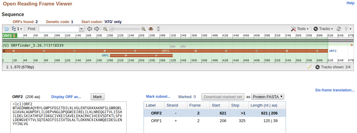Select the ORF2 row in table
This screenshot has width=357, height=133.
click(215, 113)
